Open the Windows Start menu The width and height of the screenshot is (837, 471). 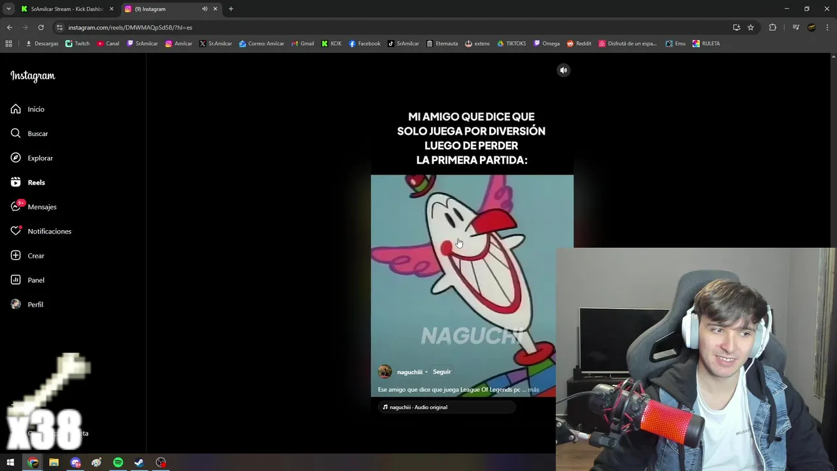(x=10, y=462)
